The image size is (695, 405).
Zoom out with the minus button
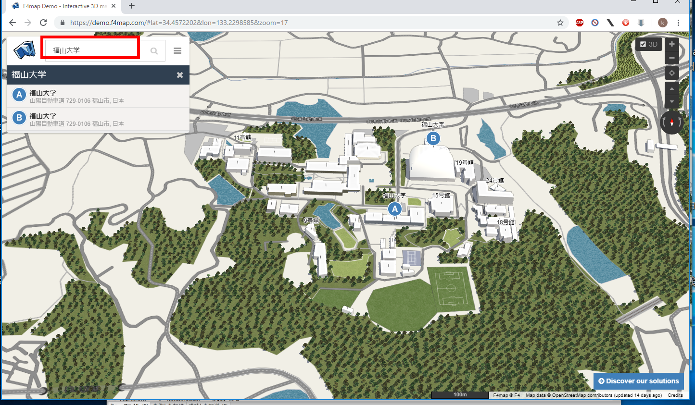672,58
